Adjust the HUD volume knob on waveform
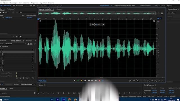180x101 pixels. (x=94, y=24)
